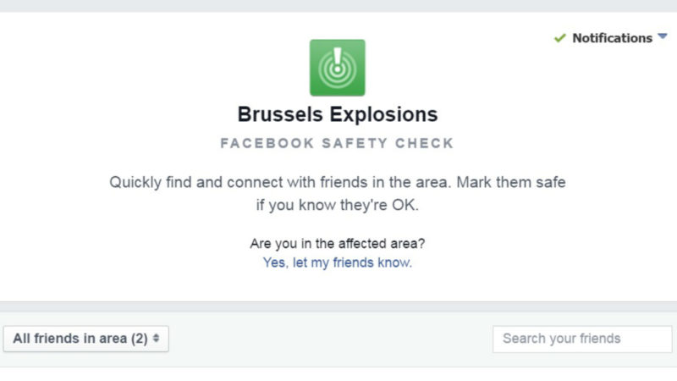The height and width of the screenshot is (381, 677).
Task: Select the 'Brussels Explosions' heading
Action: (337, 114)
